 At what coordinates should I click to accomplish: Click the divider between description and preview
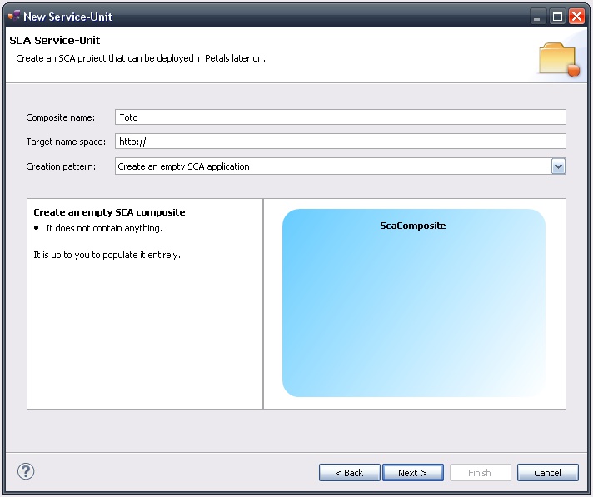(x=263, y=304)
